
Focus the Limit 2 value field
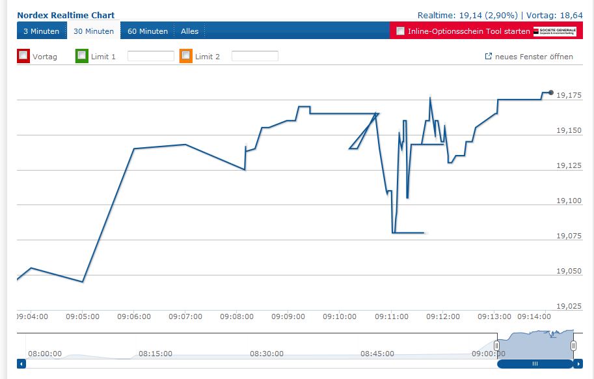click(255, 56)
